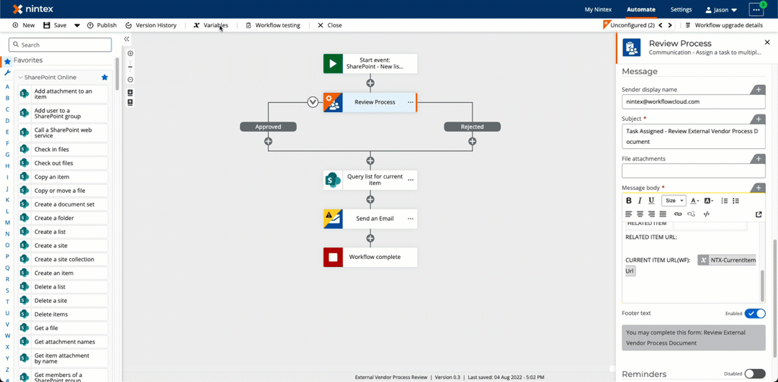This screenshot has width=778, height=382.
Task: Open Send an Email action menu dots
Action: point(411,219)
